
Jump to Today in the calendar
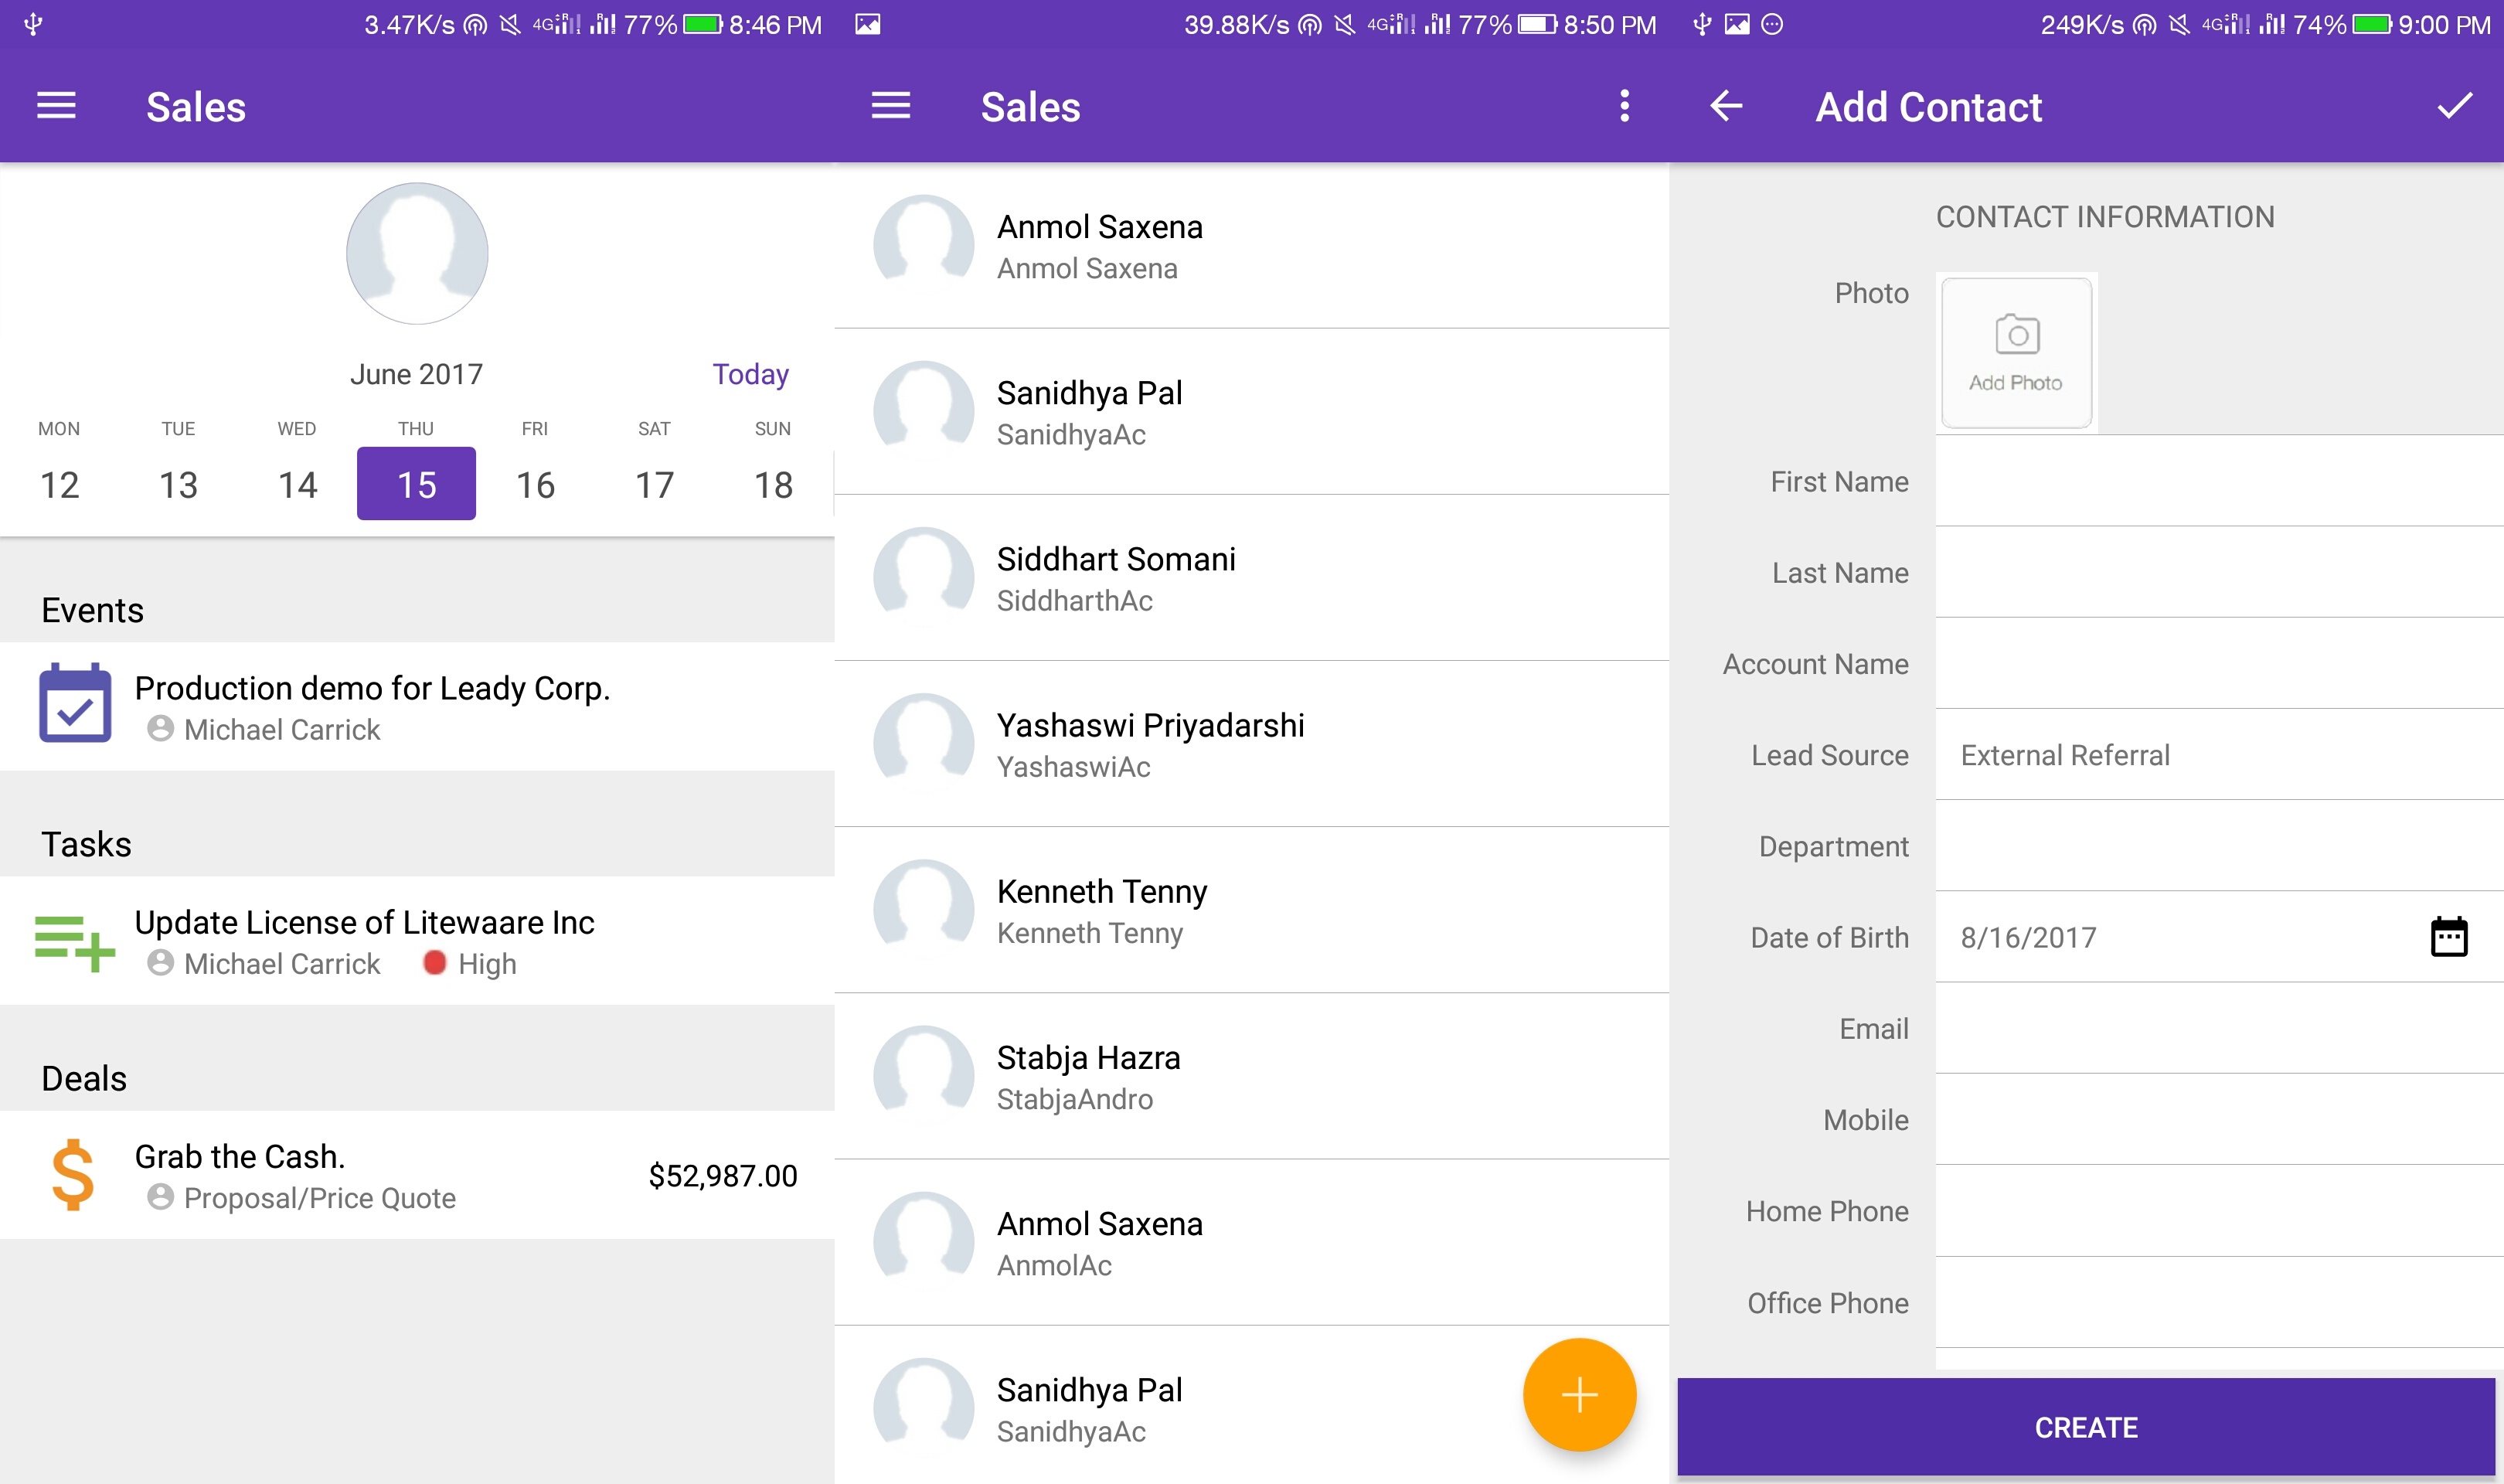coord(750,374)
